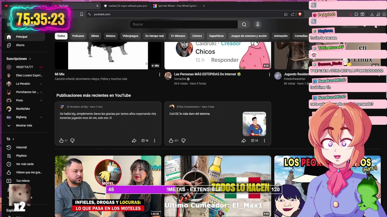Screen dimensions: 387x217
Task: Select Juegos de aventura y acción chip
Action: coord(249,36)
